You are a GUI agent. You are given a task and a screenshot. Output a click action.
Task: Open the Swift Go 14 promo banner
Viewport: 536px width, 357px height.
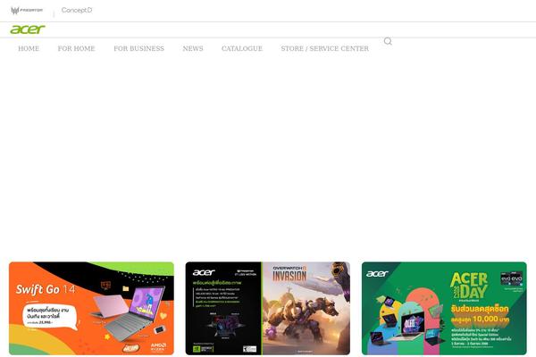tap(91, 309)
